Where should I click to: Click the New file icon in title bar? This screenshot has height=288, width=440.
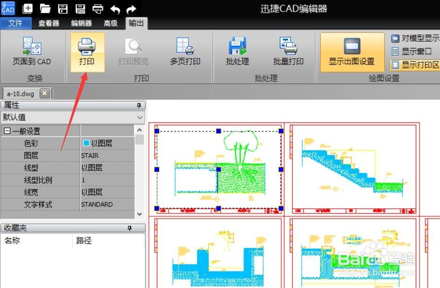tap(27, 9)
